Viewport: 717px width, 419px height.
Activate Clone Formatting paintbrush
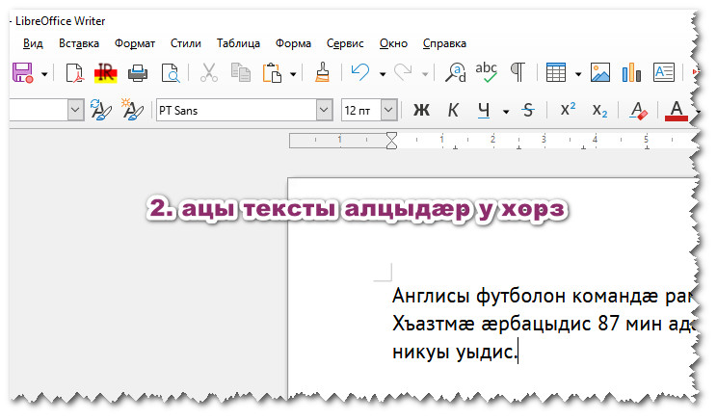pos(323,72)
